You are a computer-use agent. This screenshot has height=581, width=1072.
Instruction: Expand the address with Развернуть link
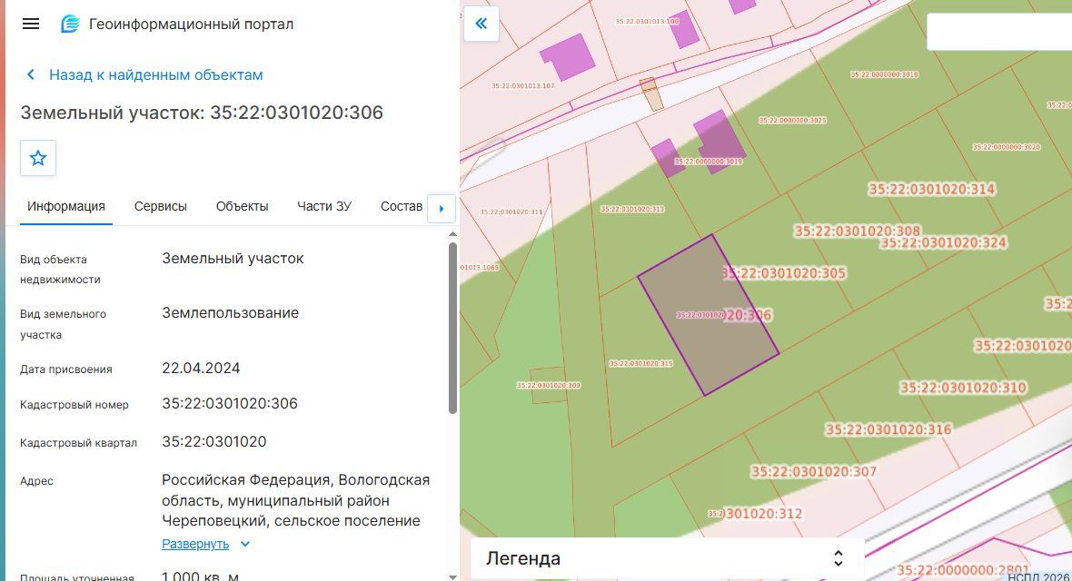195,544
